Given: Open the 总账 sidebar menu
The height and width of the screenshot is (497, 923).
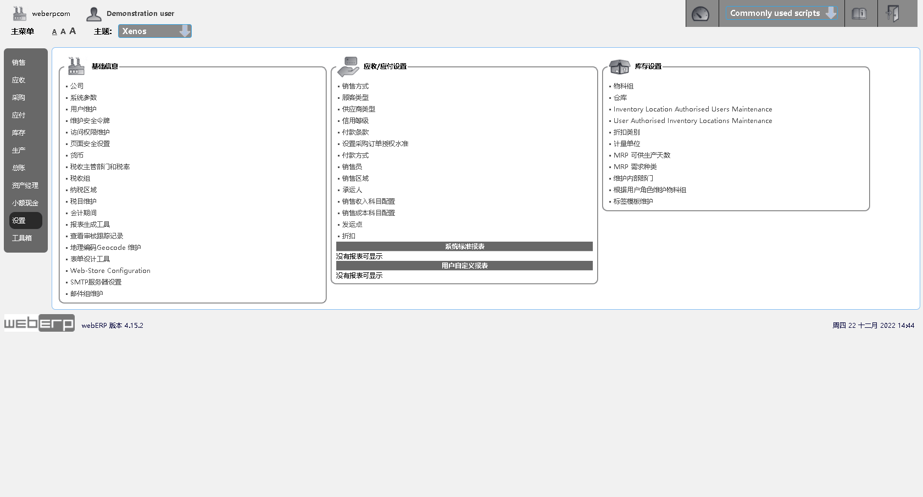Looking at the screenshot, I should click(x=18, y=167).
